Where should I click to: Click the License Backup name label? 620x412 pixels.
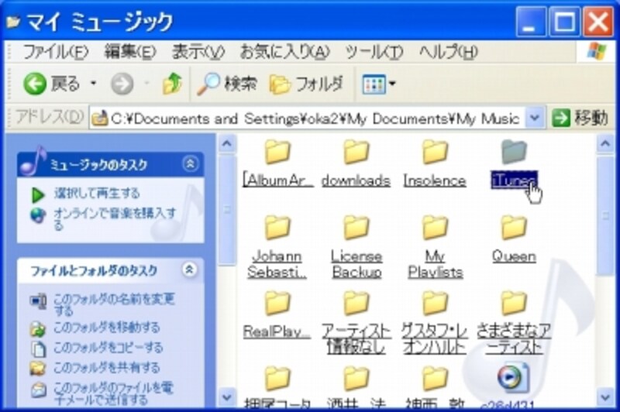(356, 264)
